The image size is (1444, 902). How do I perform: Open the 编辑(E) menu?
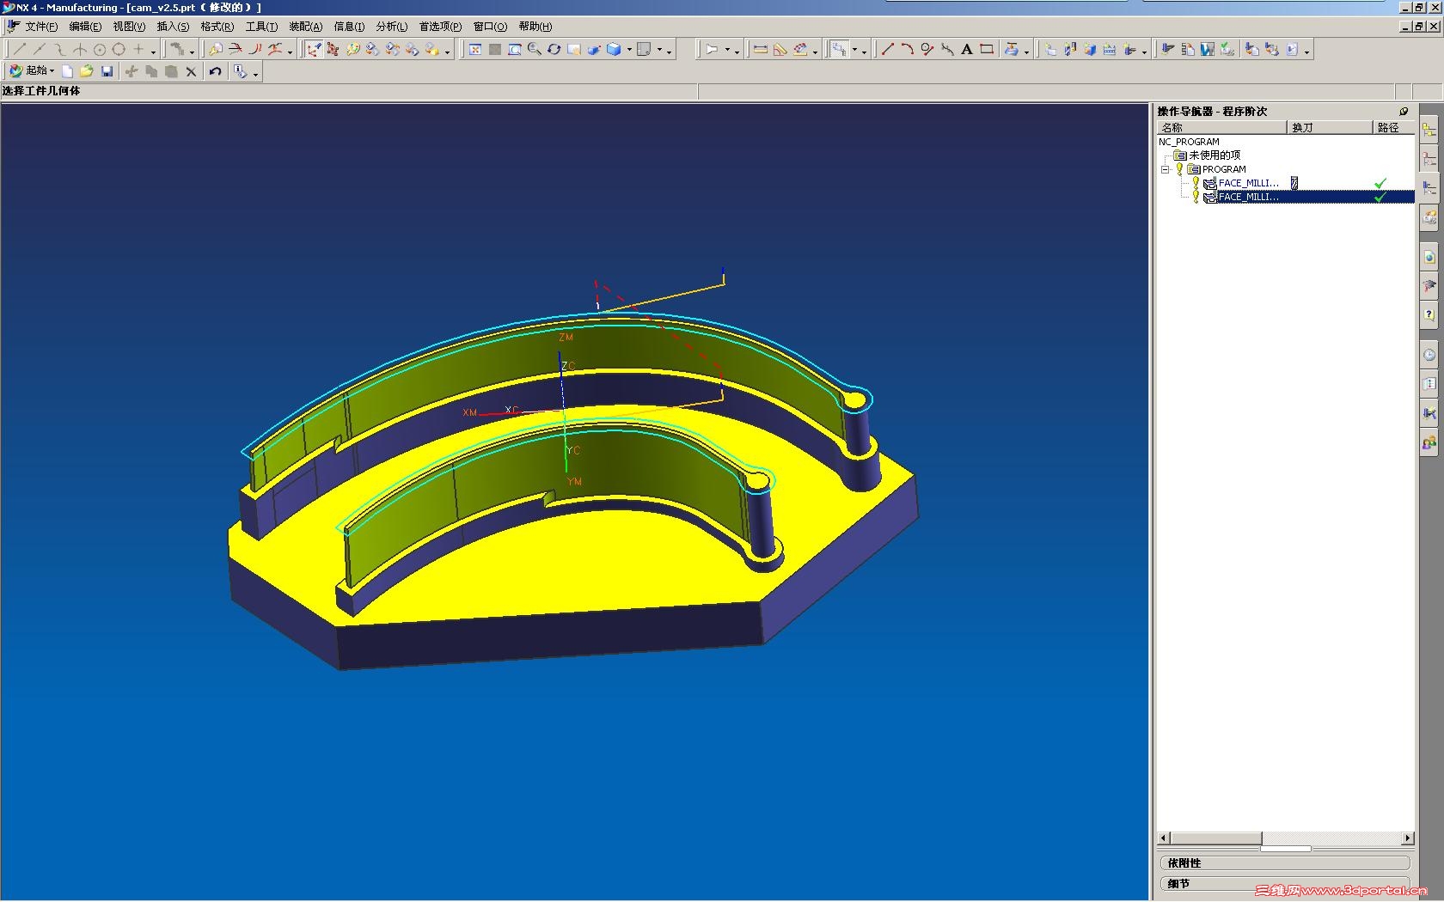pos(85,27)
